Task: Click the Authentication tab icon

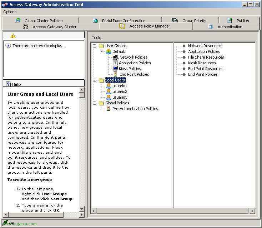Action: tap(211, 26)
